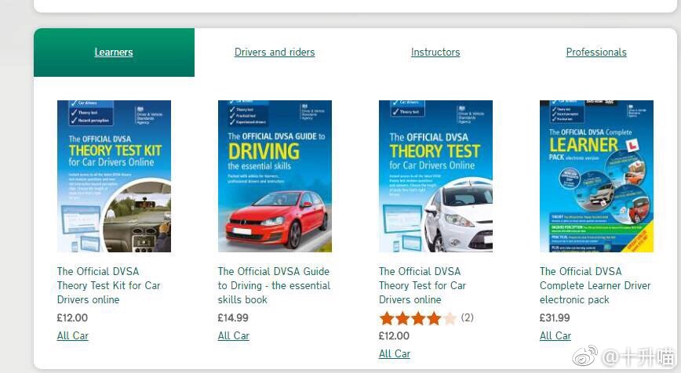
Task: Open Theory Test for Car Drivers cover
Action: click(435, 176)
